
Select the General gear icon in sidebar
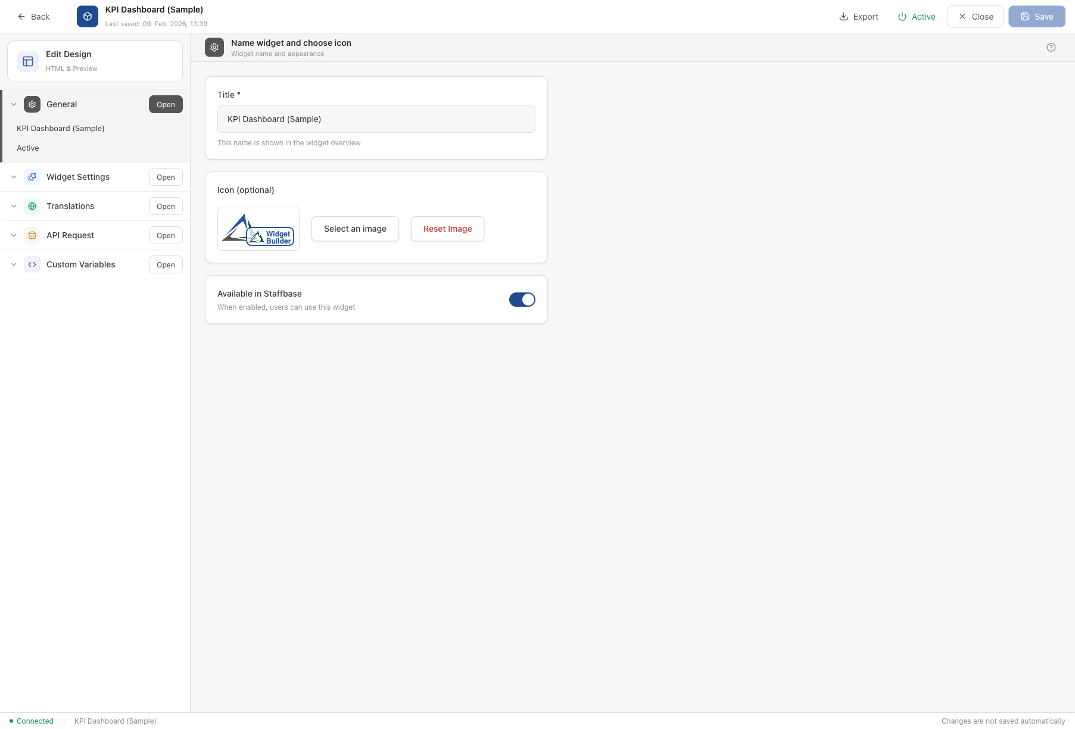point(32,104)
